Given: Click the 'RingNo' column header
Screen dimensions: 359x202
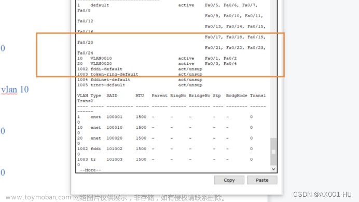Looking at the screenshot, I should (x=178, y=96).
